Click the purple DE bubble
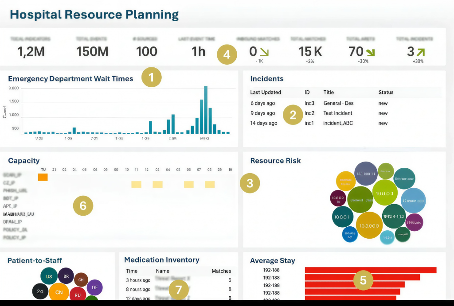Viewport: 454px width, 306px height. tap(95, 287)
